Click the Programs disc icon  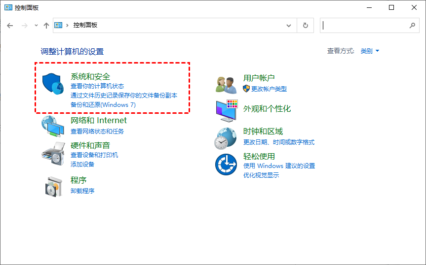[x=53, y=186]
